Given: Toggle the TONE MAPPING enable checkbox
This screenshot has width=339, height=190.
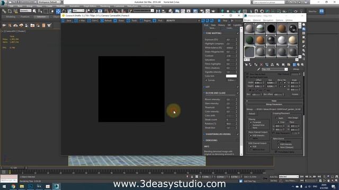Looking at the screenshot, I should pos(238,33).
